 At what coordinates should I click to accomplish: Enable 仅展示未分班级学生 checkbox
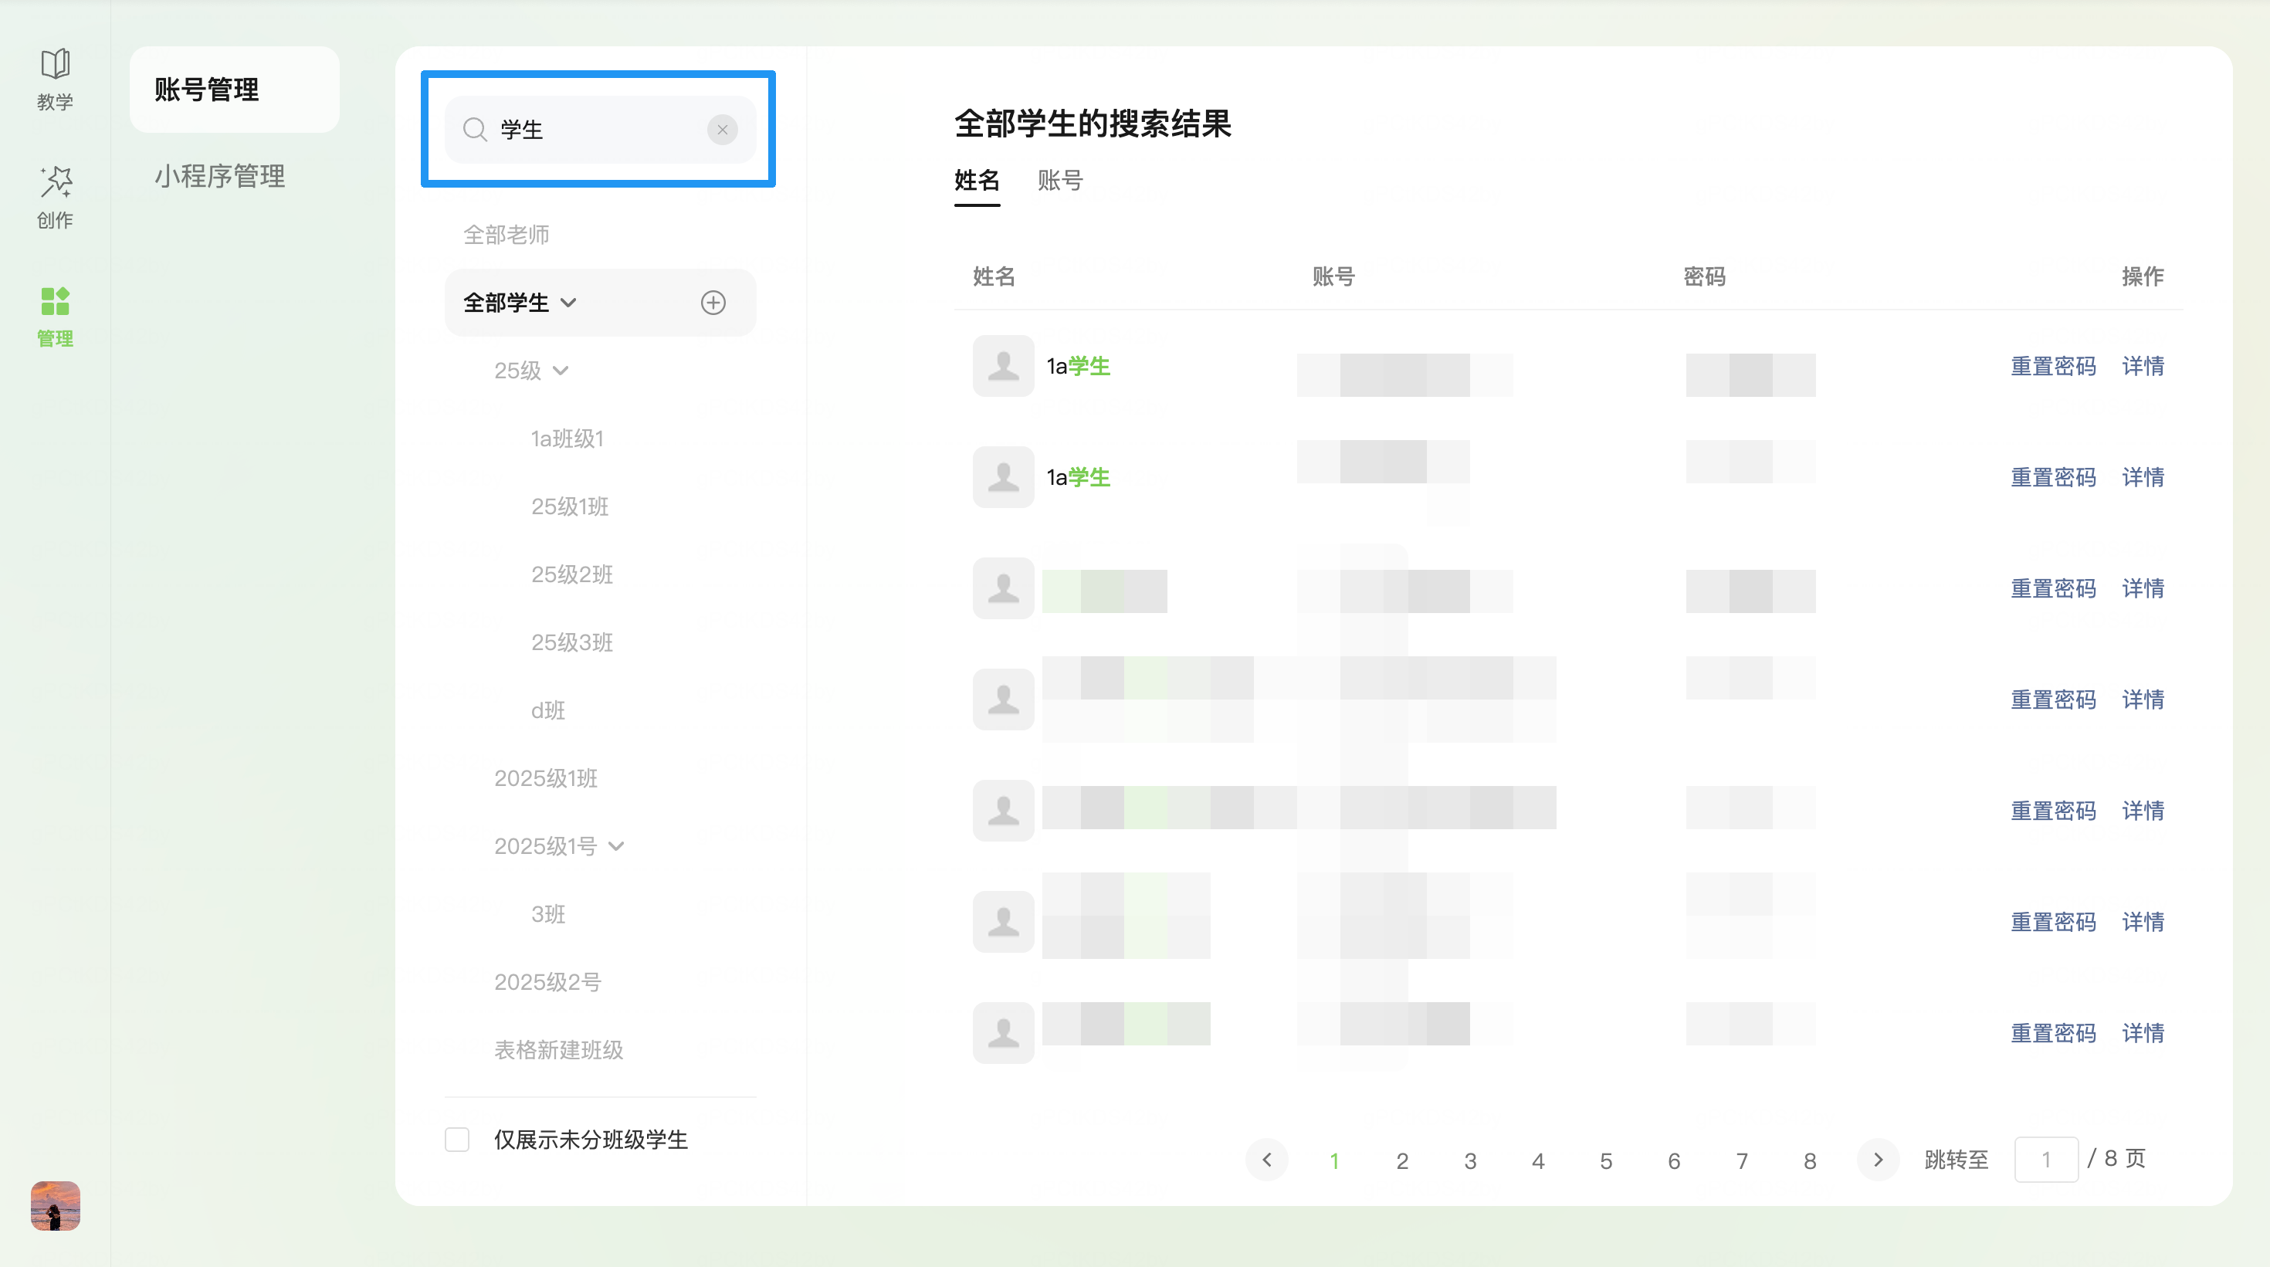456,1140
